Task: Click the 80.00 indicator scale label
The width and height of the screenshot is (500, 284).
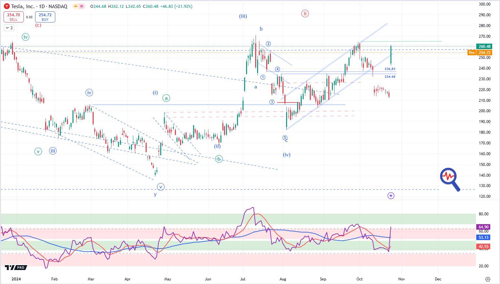Action: pyautogui.click(x=483, y=214)
